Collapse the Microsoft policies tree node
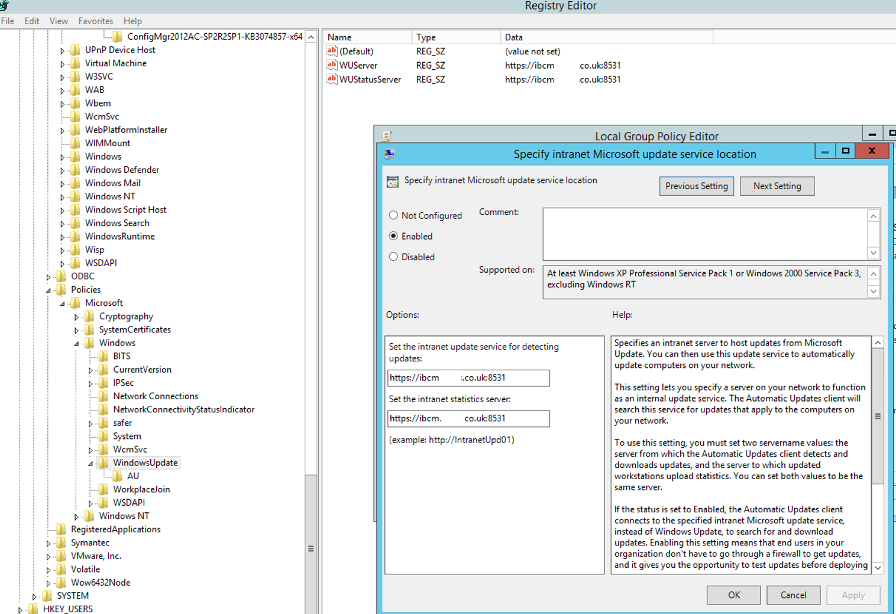This screenshot has height=614, width=896. (x=62, y=303)
